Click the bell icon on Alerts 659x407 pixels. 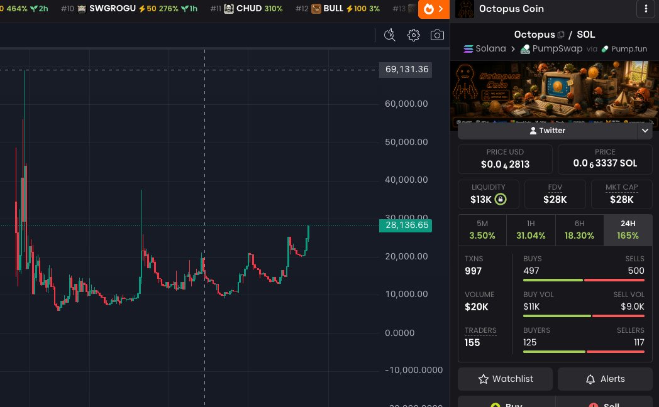(x=590, y=379)
